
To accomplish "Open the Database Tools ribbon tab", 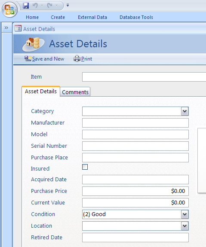I will coord(136,17).
